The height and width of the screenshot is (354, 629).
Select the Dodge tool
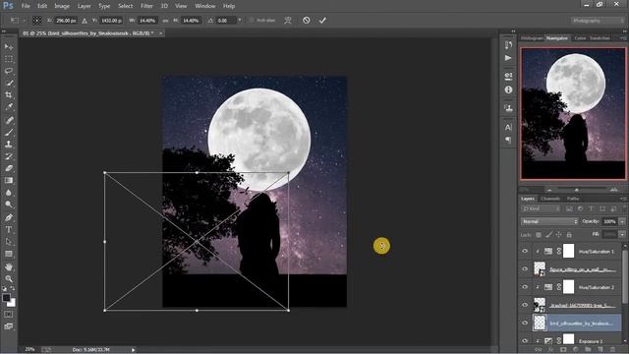9,205
